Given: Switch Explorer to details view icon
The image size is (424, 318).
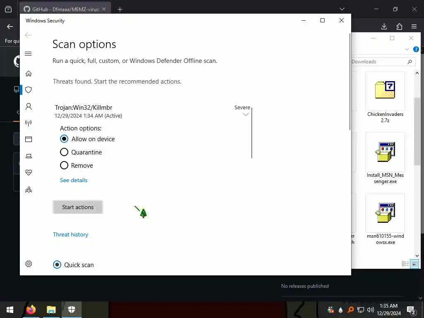Looking at the screenshot, I should tap(405, 264).
